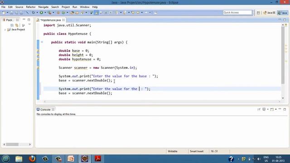
Task: Click the Forward navigation arrow icon
Action: [146, 13]
